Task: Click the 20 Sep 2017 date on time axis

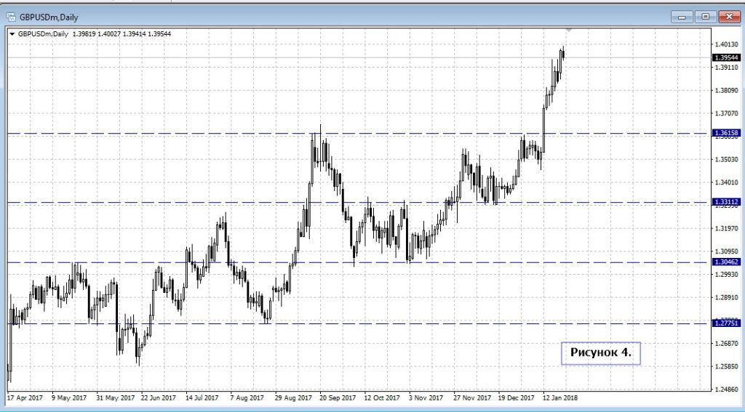Action: (x=337, y=398)
